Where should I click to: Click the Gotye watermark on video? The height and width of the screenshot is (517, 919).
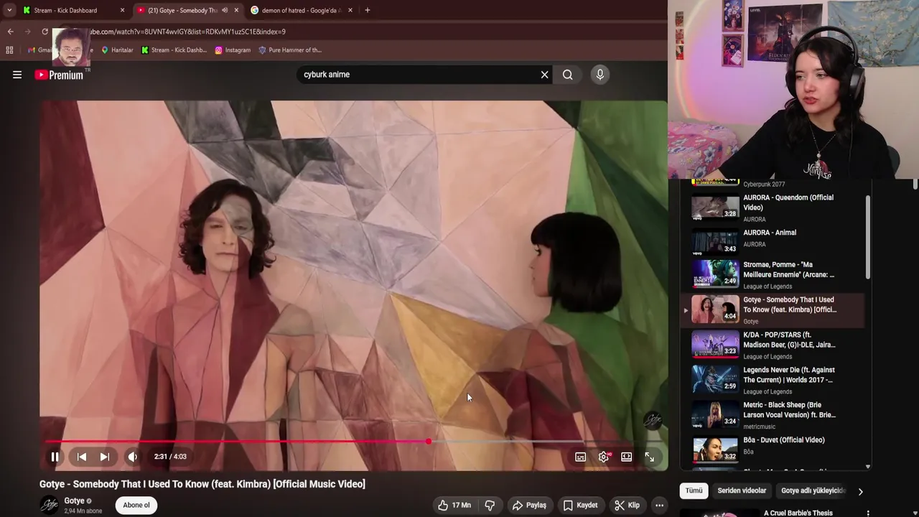pyautogui.click(x=653, y=420)
